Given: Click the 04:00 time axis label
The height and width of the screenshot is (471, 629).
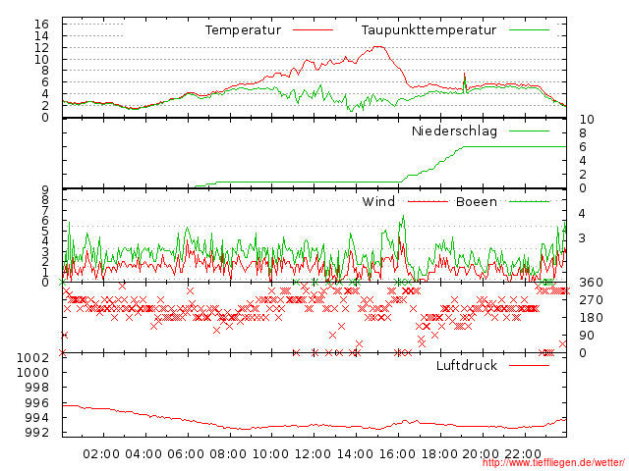Looking at the screenshot, I should 143,454.
